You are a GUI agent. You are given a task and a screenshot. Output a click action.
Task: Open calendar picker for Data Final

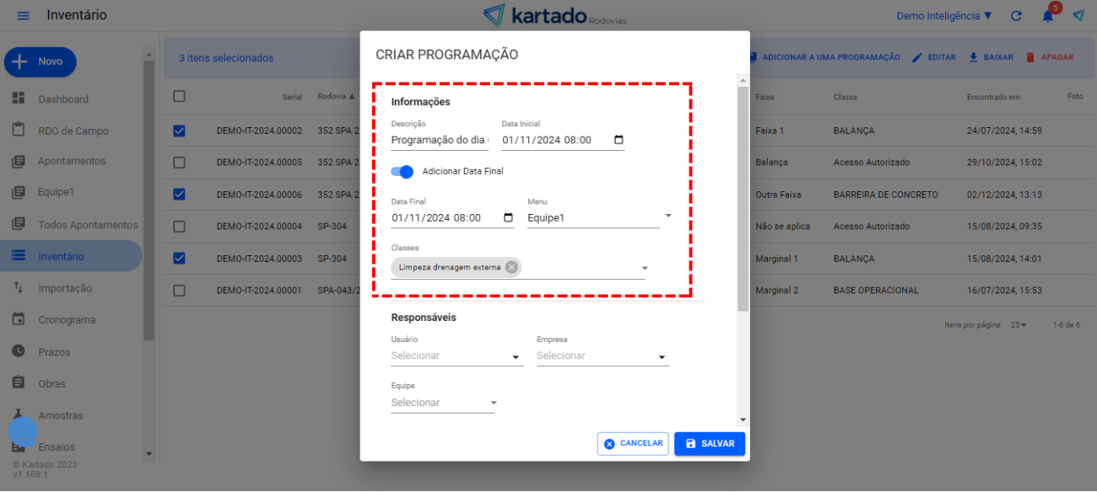pos(508,217)
